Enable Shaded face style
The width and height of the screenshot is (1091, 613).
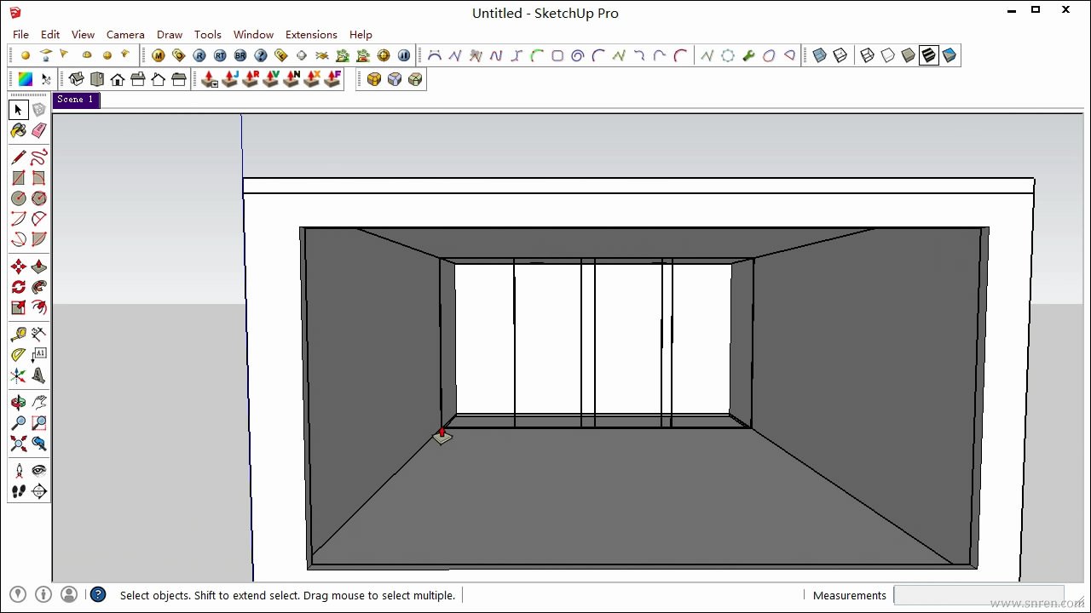909,55
